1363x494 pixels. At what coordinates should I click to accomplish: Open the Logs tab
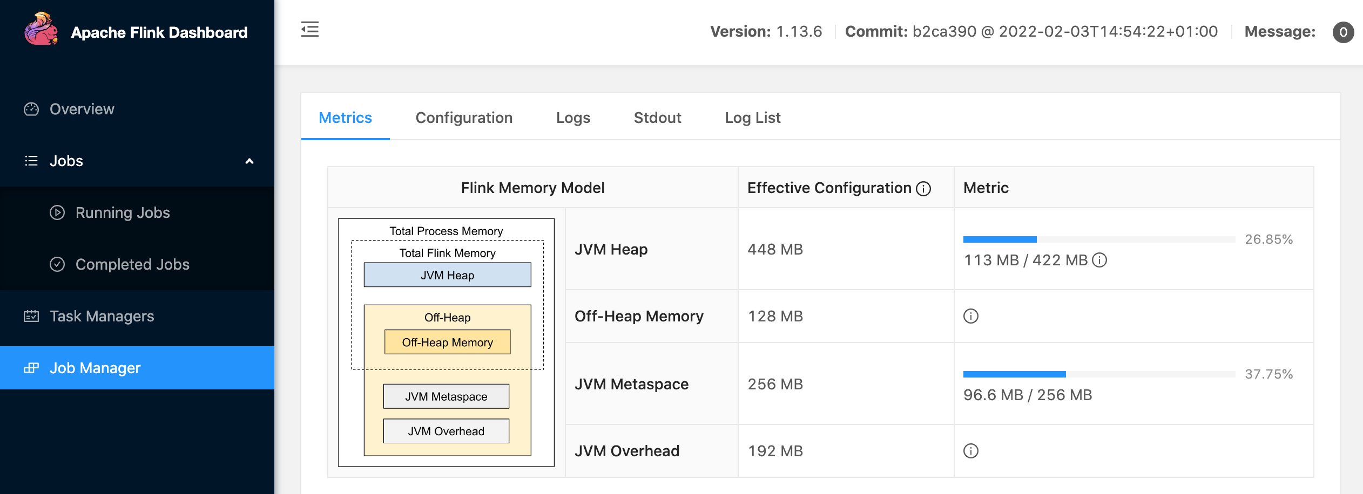point(573,118)
